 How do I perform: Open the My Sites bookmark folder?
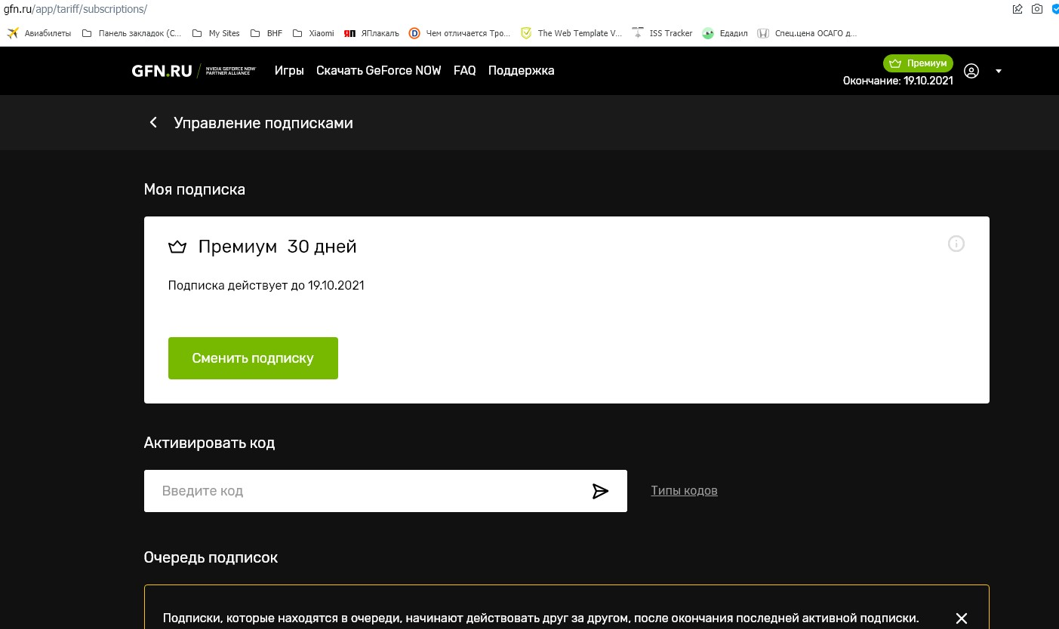(216, 33)
